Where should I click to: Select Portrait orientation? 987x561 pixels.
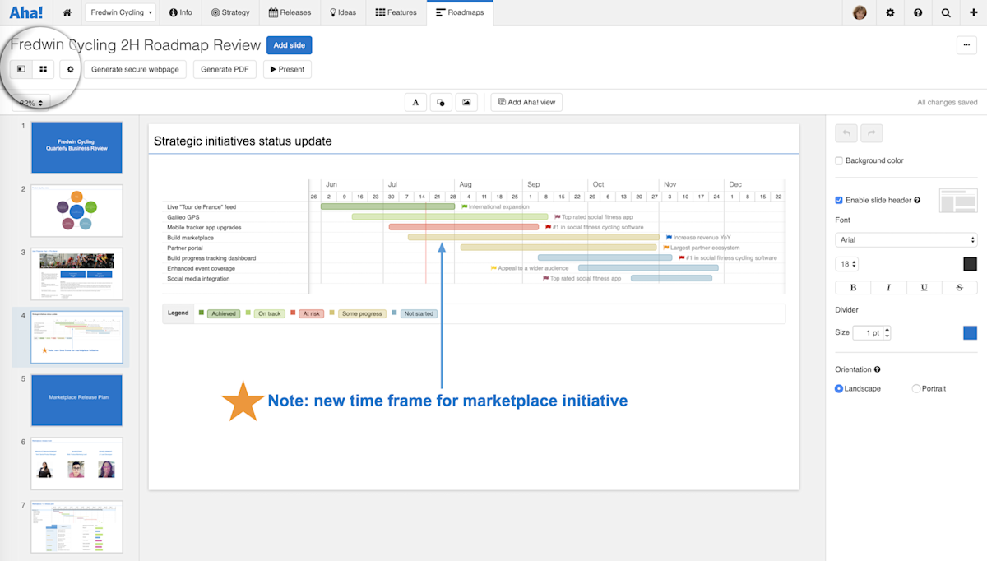click(916, 388)
